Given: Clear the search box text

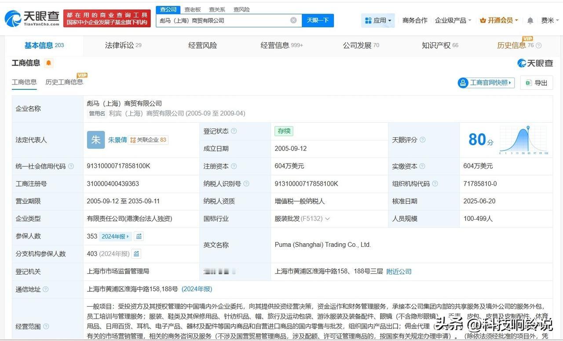Looking at the screenshot, I should coord(293,20).
